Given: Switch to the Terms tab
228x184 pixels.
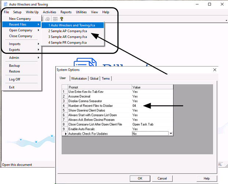Looking at the screenshot, I should tap(106, 79).
